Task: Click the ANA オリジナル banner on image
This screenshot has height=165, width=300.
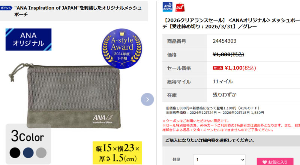Action: [28, 40]
